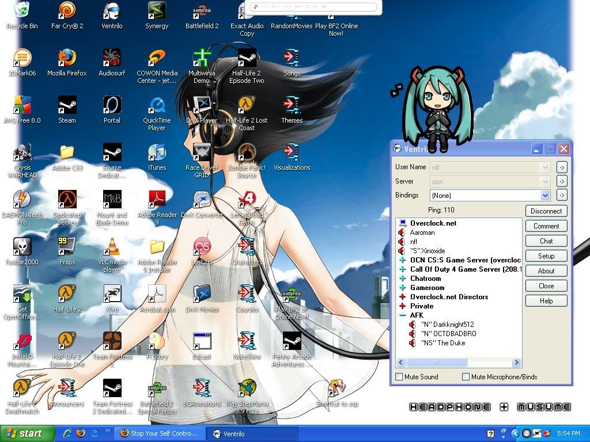
Task: Open Ventrilo Setup
Action: [546, 256]
